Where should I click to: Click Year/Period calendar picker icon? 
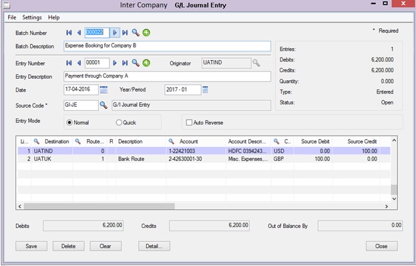[x=205, y=90]
